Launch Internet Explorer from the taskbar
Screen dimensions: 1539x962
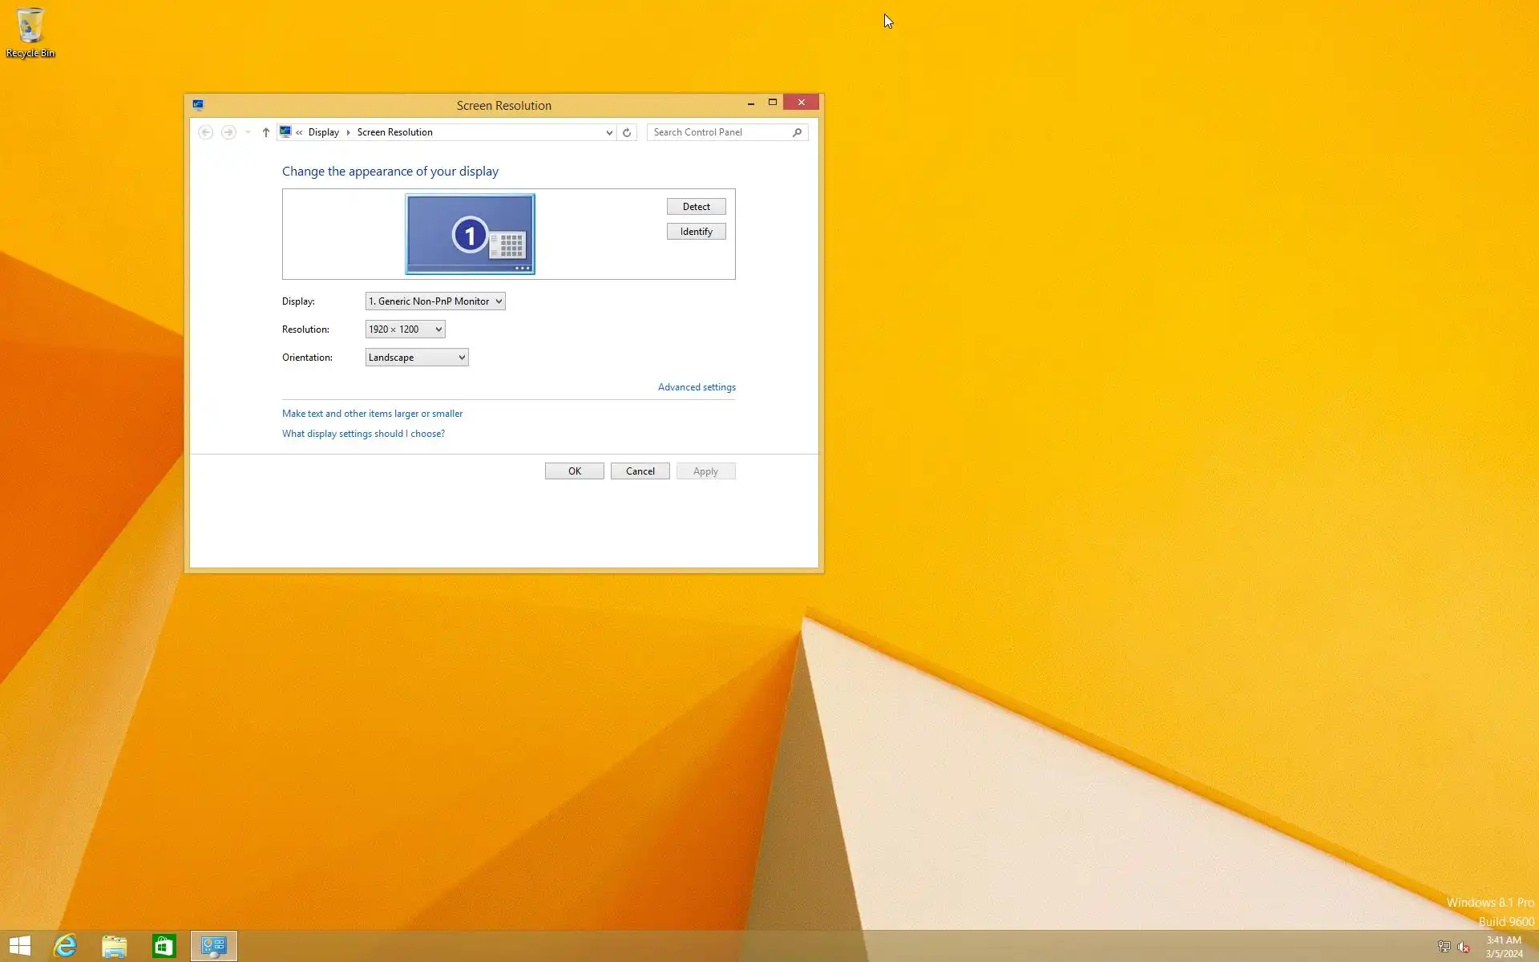[65, 946]
